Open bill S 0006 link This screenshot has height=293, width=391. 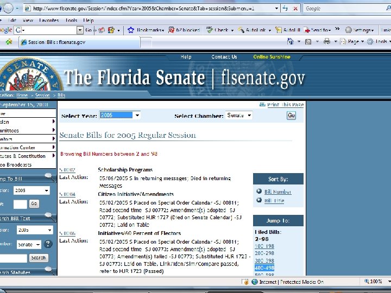(67, 233)
